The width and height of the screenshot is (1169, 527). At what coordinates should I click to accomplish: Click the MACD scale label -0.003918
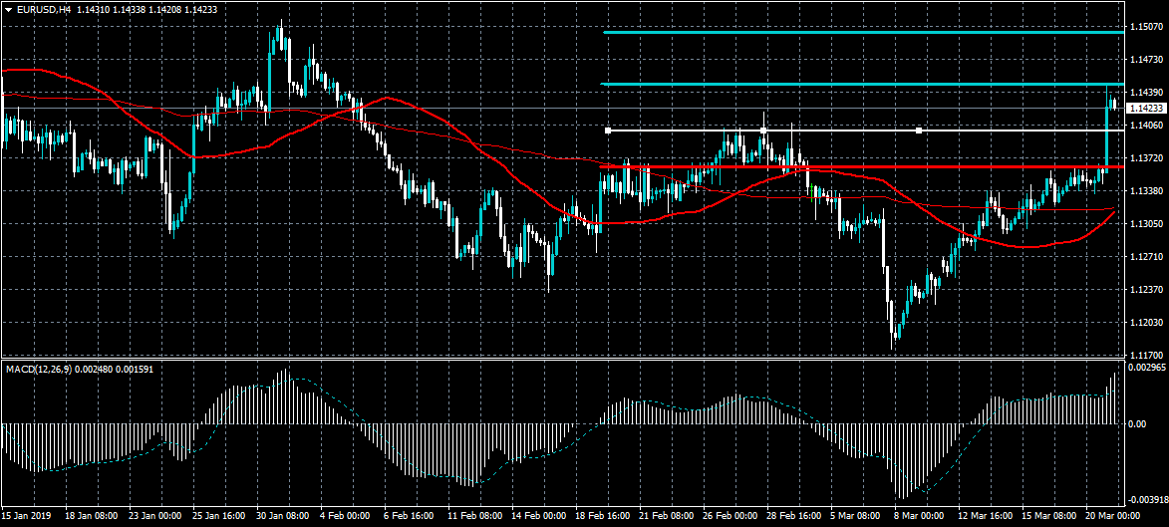tap(1147, 499)
